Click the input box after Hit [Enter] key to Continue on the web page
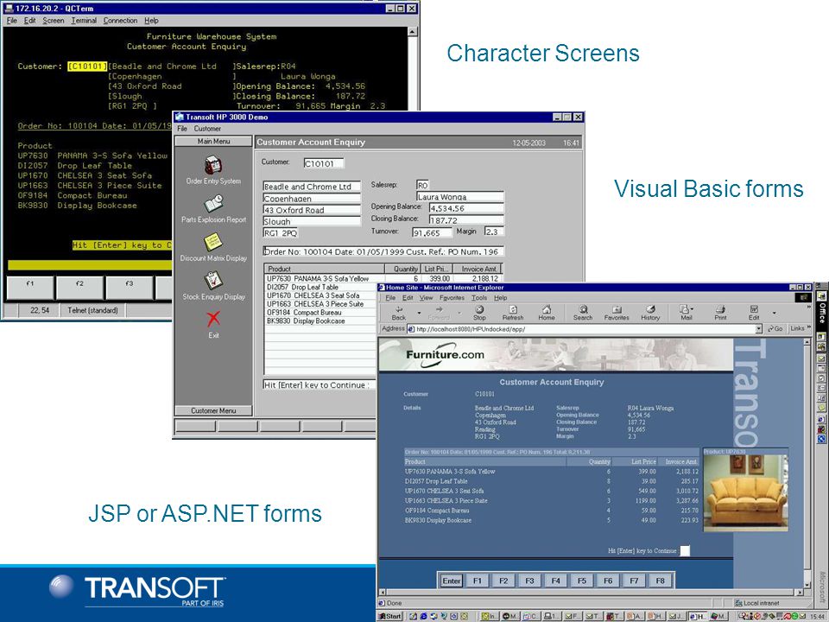 click(x=685, y=551)
